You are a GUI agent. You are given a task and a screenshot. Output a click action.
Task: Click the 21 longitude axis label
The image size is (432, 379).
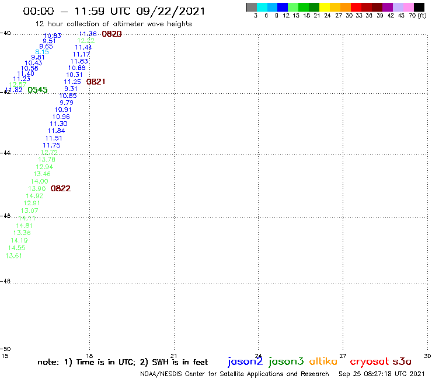point(173,356)
